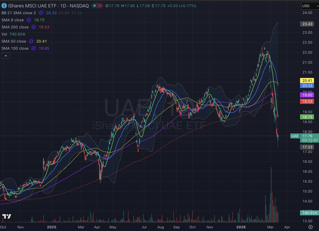Click the purple refresh icon next to BB 21 SMA
The height and width of the screenshot is (231, 319).
41,13
